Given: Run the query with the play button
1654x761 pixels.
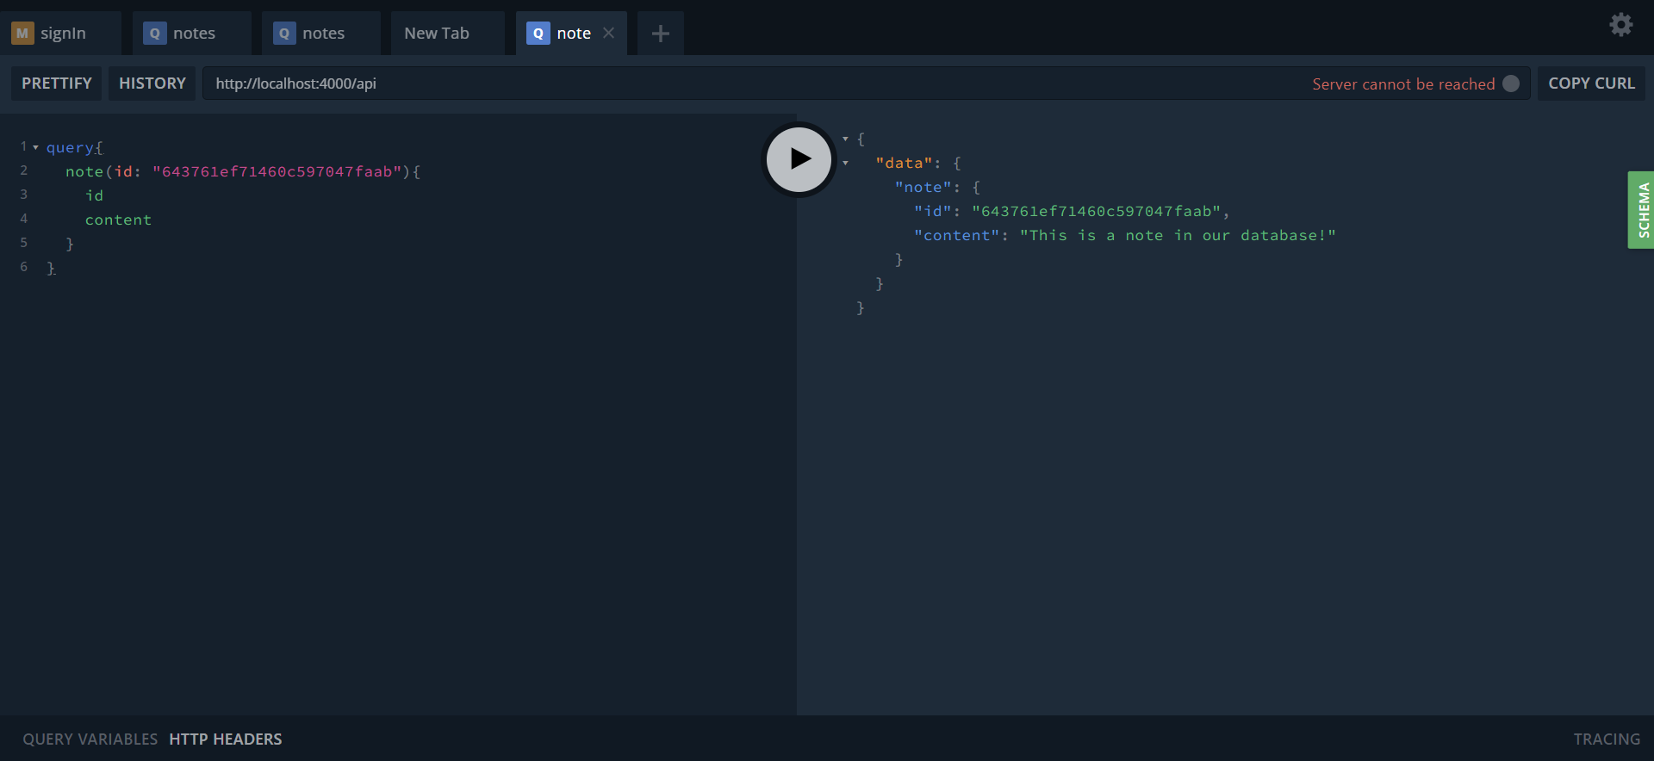Looking at the screenshot, I should (799, 159).
